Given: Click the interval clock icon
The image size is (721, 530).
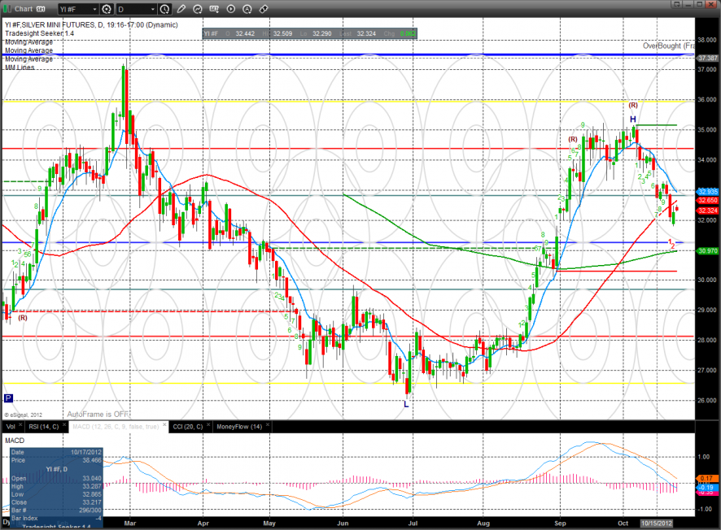Looking at the screenshot, I should [165, 9].
